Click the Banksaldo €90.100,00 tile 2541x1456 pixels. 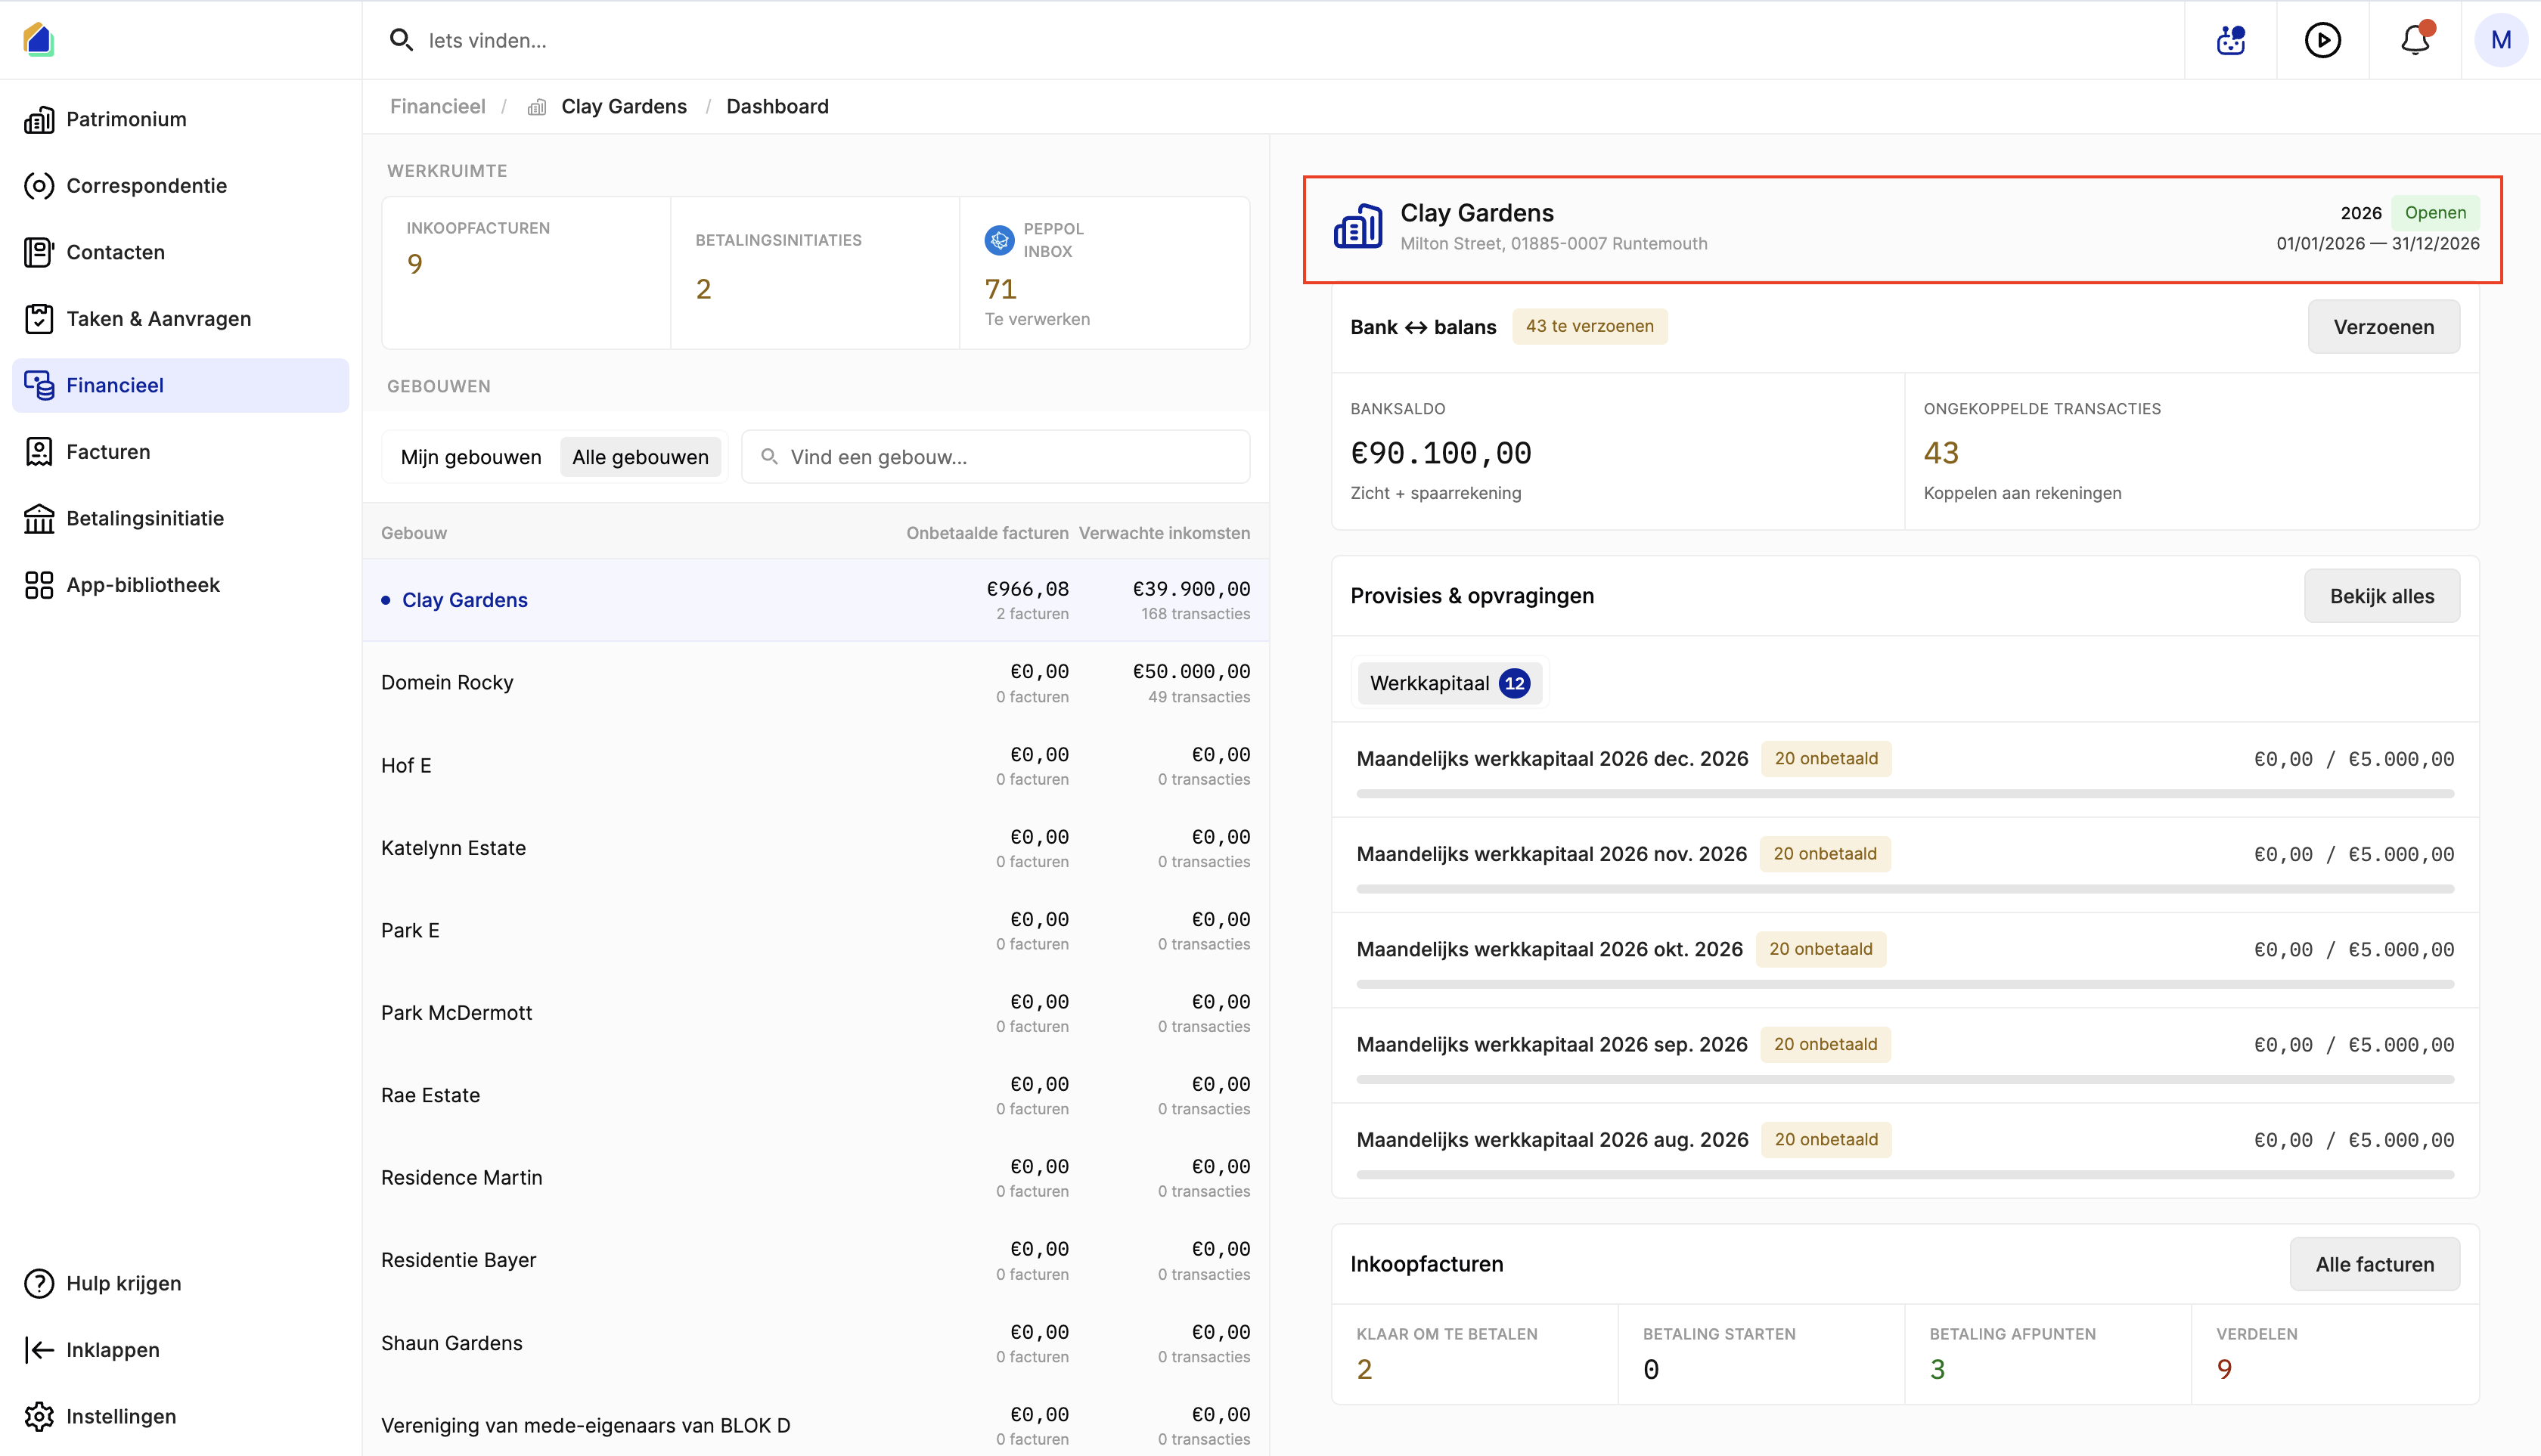[1618, 451]
